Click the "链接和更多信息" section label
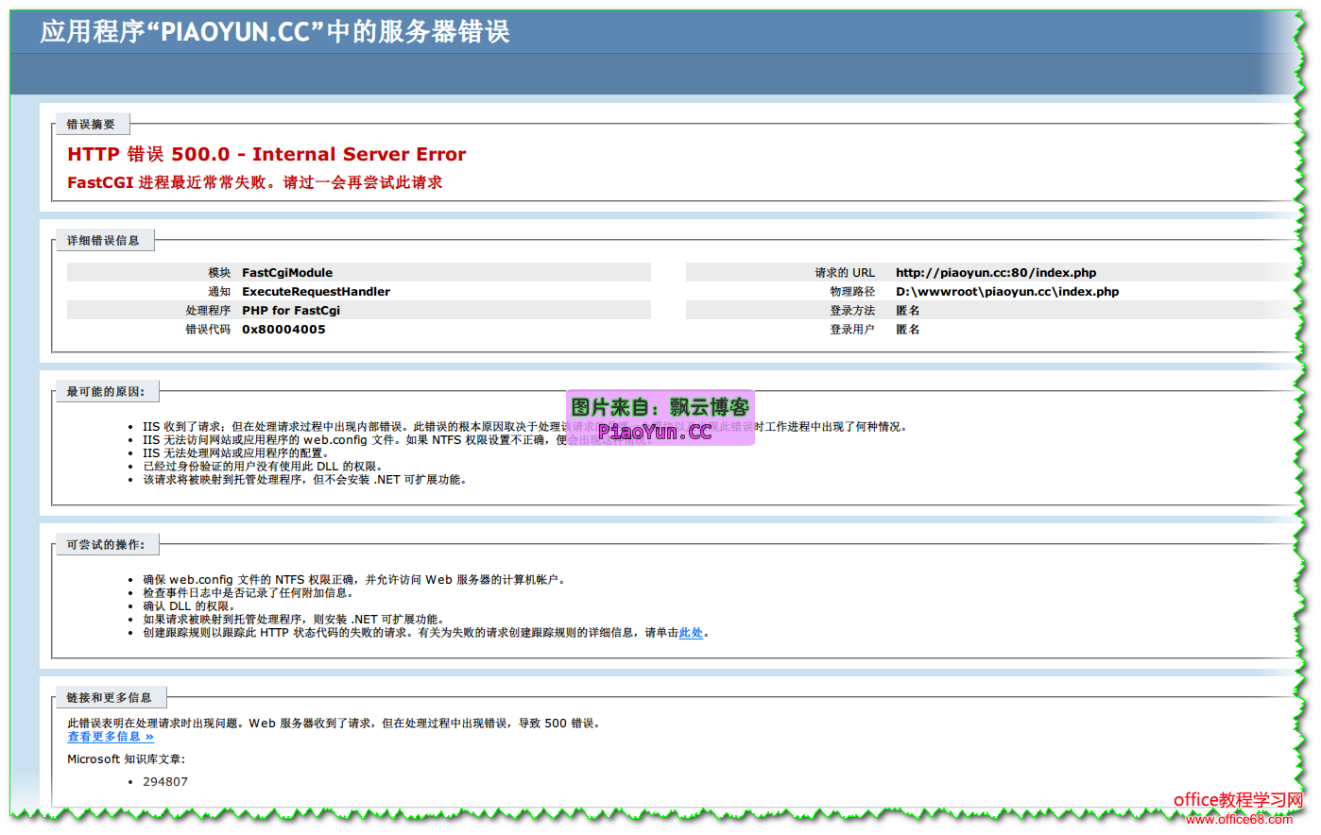Image resolution: width=1321 pixels, height=835 pixels. pos(109,698)
